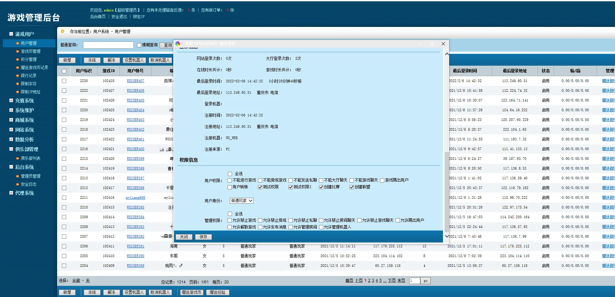Click the bullet icon next to 限制IP地址
This screenshot has width=615, height=297.
[x=18, y=92]
